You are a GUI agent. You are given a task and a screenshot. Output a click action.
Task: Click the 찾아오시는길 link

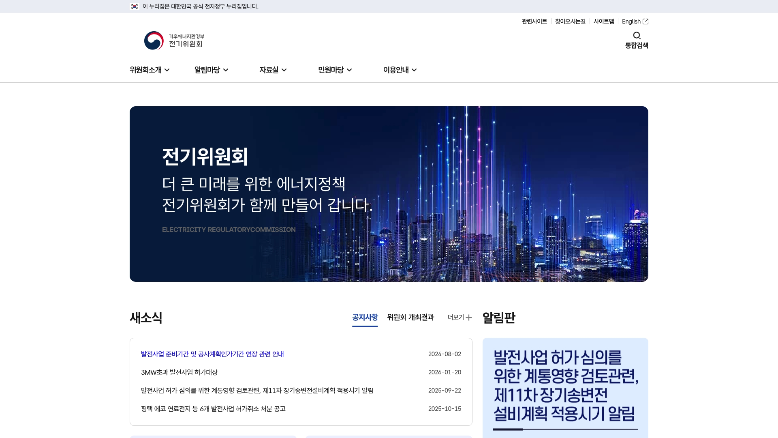point(570,21)
